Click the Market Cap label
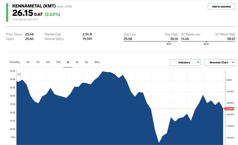 (53, 34)
